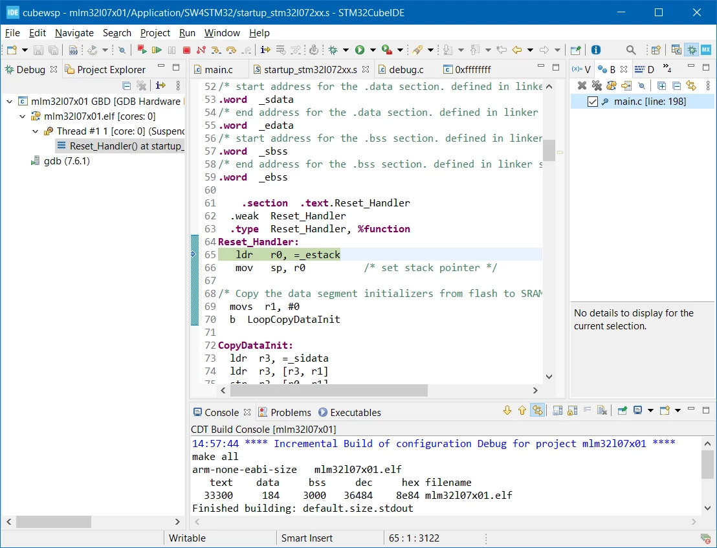Click the Clear Console icon
Viewport: 717px width, 548px height.
tap(602, 410)
